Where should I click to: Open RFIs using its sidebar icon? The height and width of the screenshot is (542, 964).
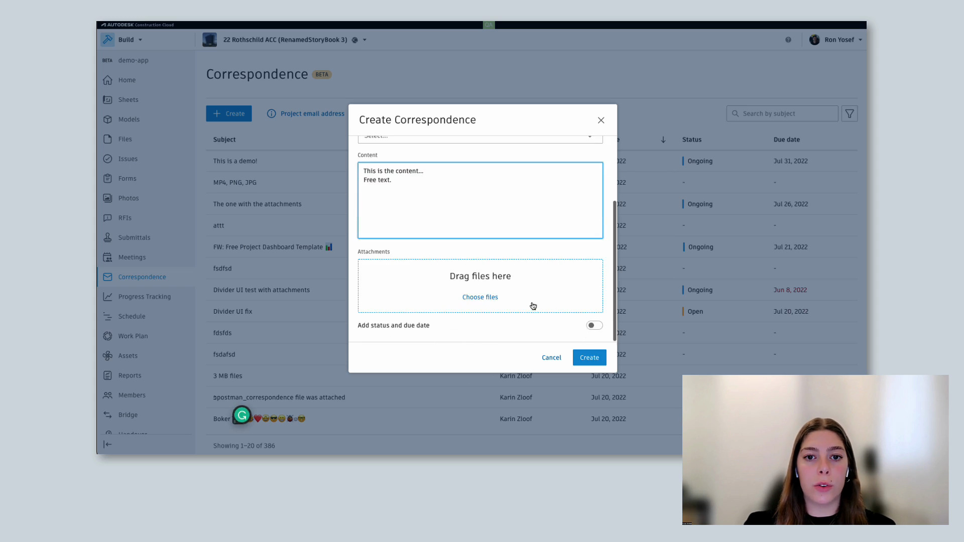(108, 217)
